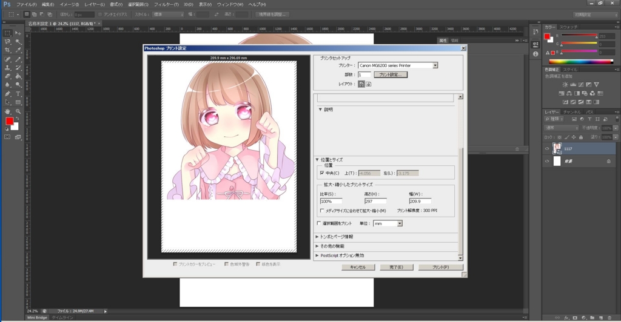Click the 完了(E) button
The width and height of the screenshot is (621, 322).
pos(396,268)
